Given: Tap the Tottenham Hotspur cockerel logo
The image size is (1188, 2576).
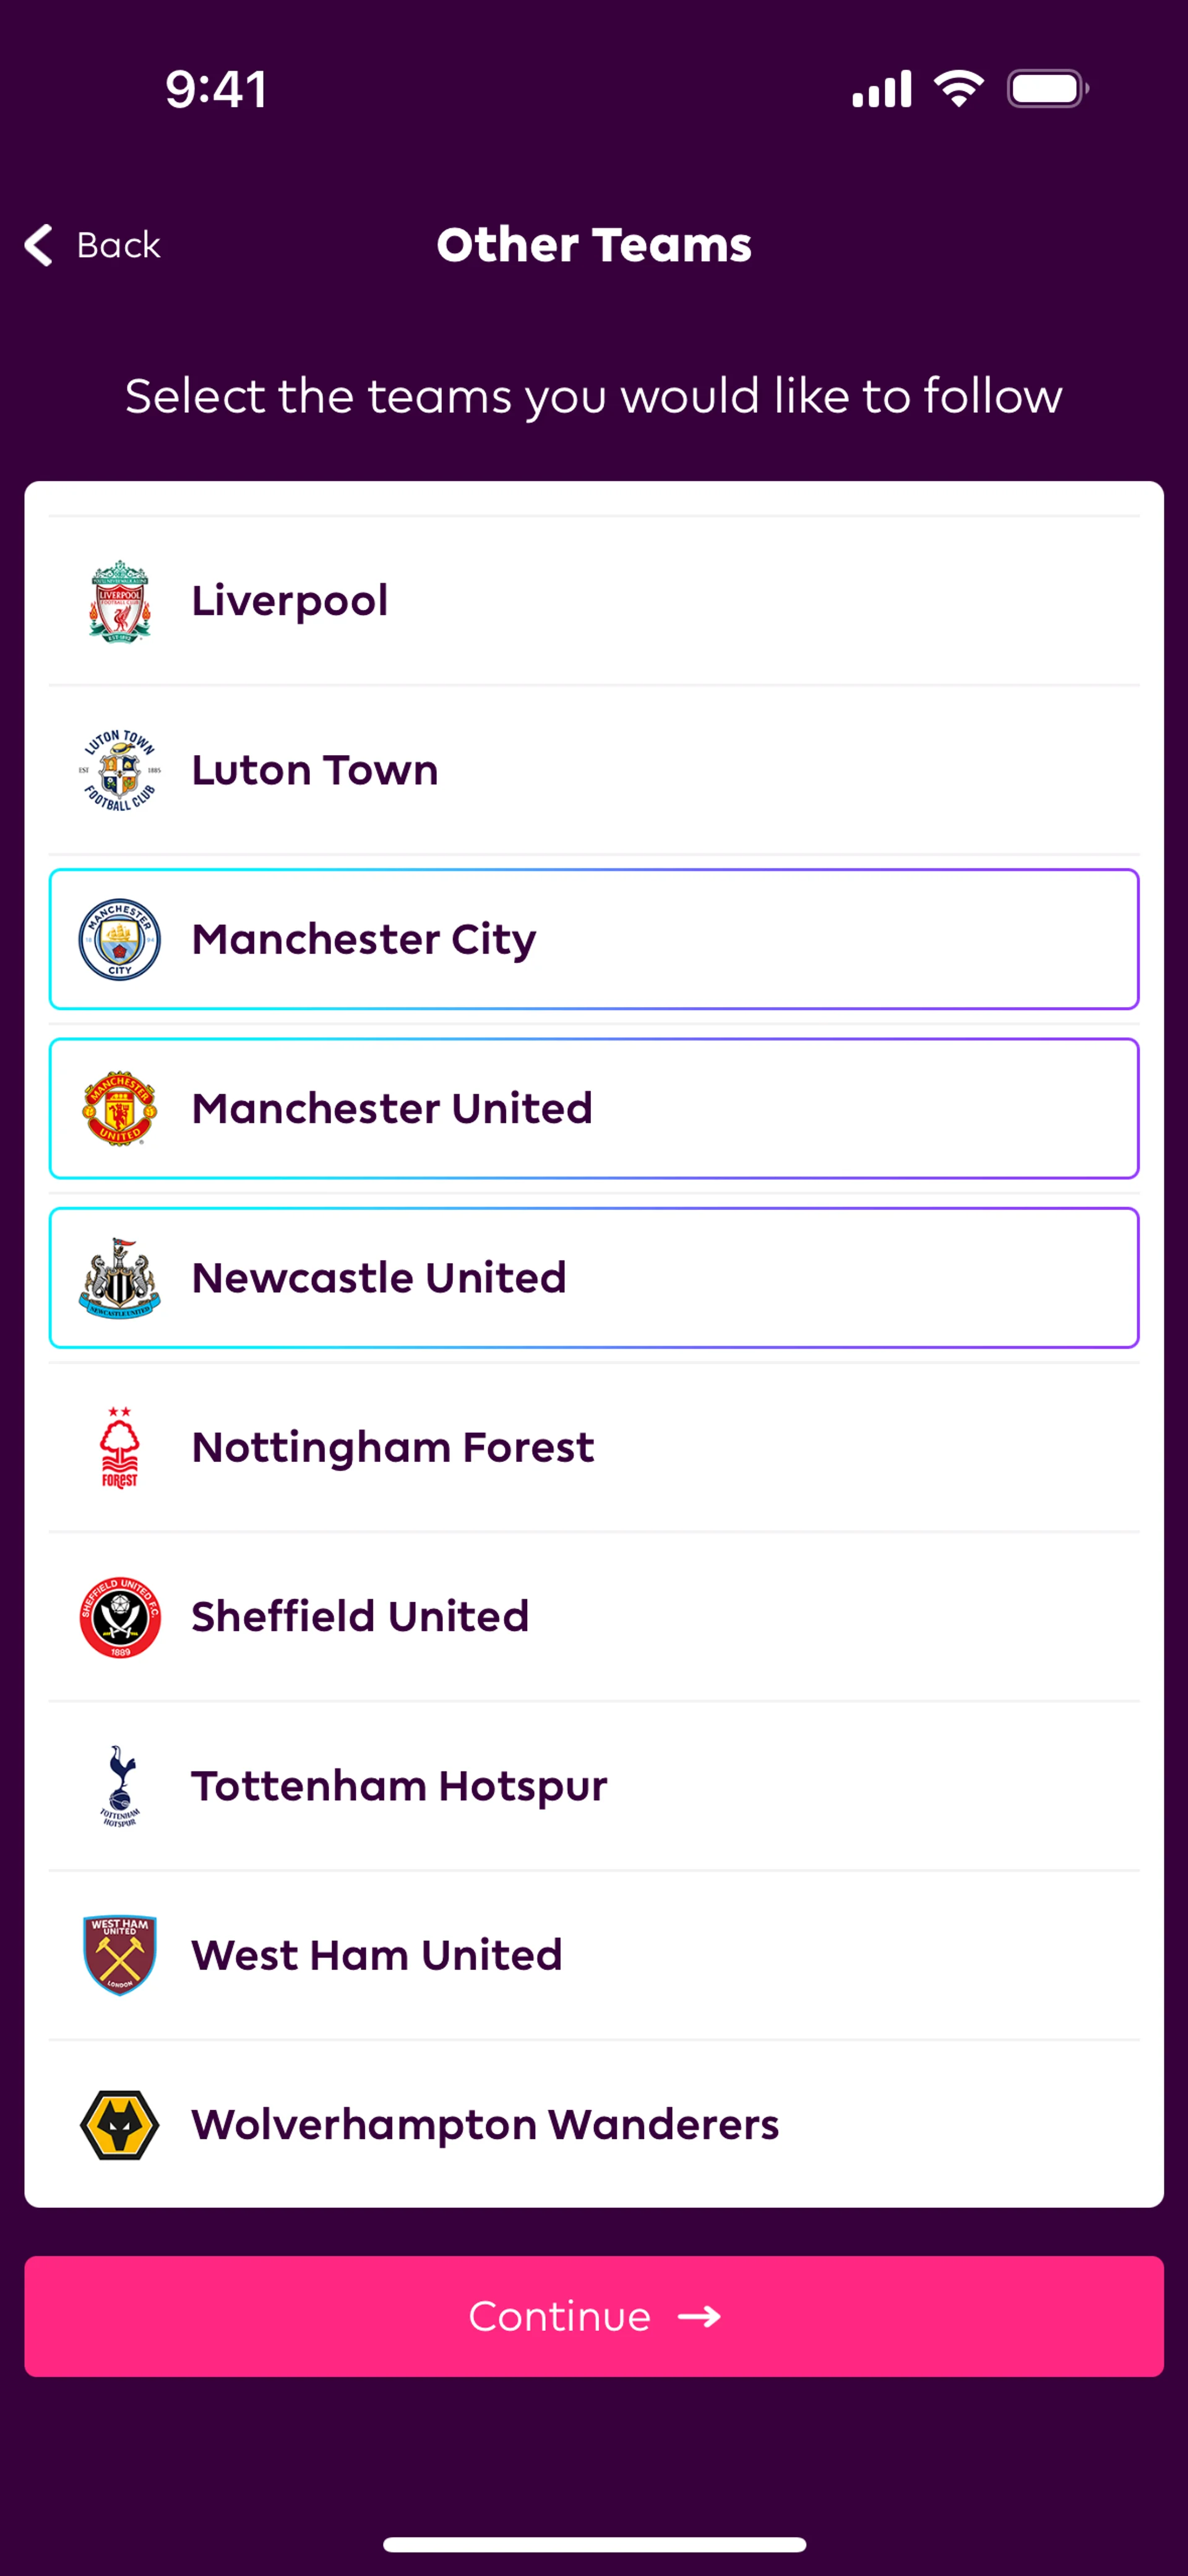Looking at the screenshot, I should click(x=119, y=1786).
